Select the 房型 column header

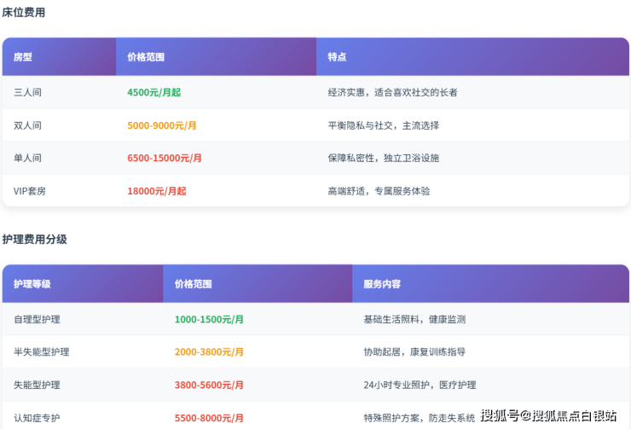coord(23,57)
